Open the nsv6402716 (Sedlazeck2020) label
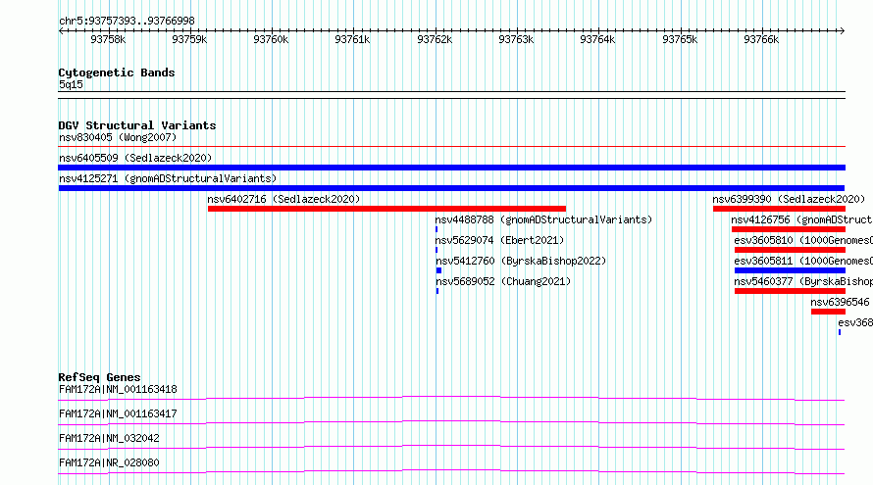The width and height of the screenshot is (873, 485). tap(283, 199)
